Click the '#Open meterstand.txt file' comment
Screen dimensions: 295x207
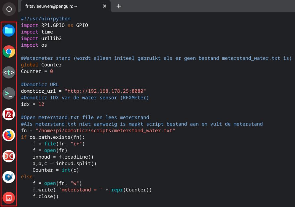pos(85,118)
